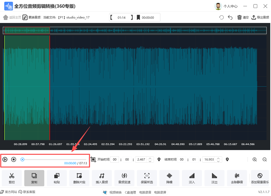
Task: Decrease end time seconds with stepper
Action: (218, 161)
